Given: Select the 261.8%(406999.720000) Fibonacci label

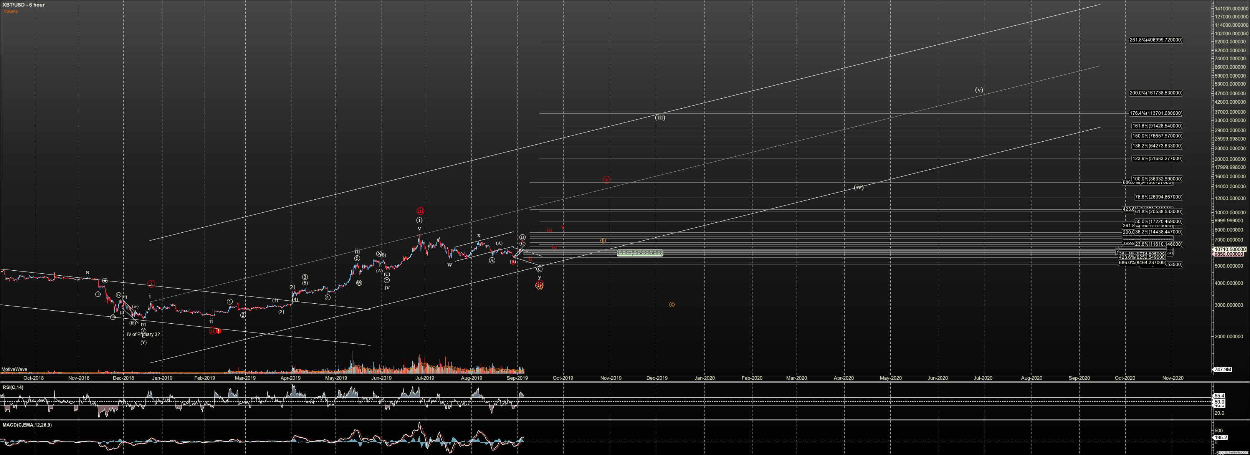Looking at the screenshot, I should [1156, 40].
